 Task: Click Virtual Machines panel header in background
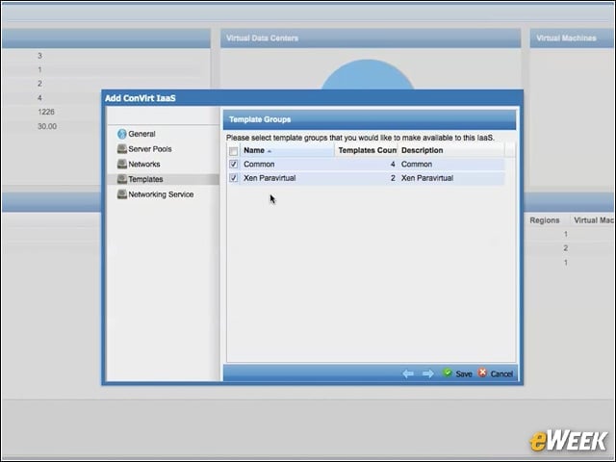pos(573,38)
